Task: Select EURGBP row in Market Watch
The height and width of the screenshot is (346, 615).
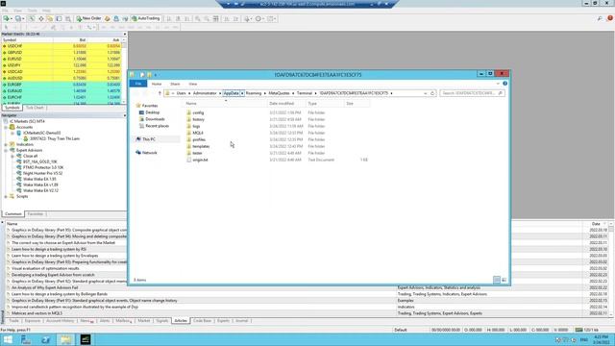Action: point(61,85)
